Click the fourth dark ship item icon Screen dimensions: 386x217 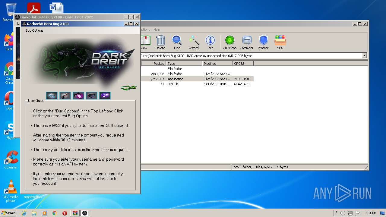point(92,96)
